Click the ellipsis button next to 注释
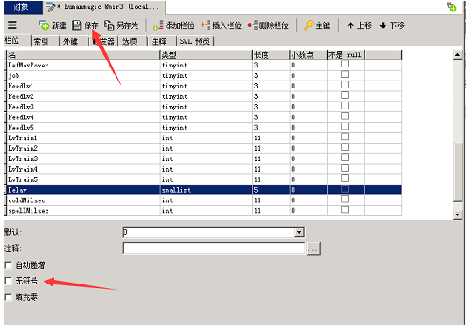Viewport: 466px width, 330px height. pyautogui.click(x=314, y=249)
